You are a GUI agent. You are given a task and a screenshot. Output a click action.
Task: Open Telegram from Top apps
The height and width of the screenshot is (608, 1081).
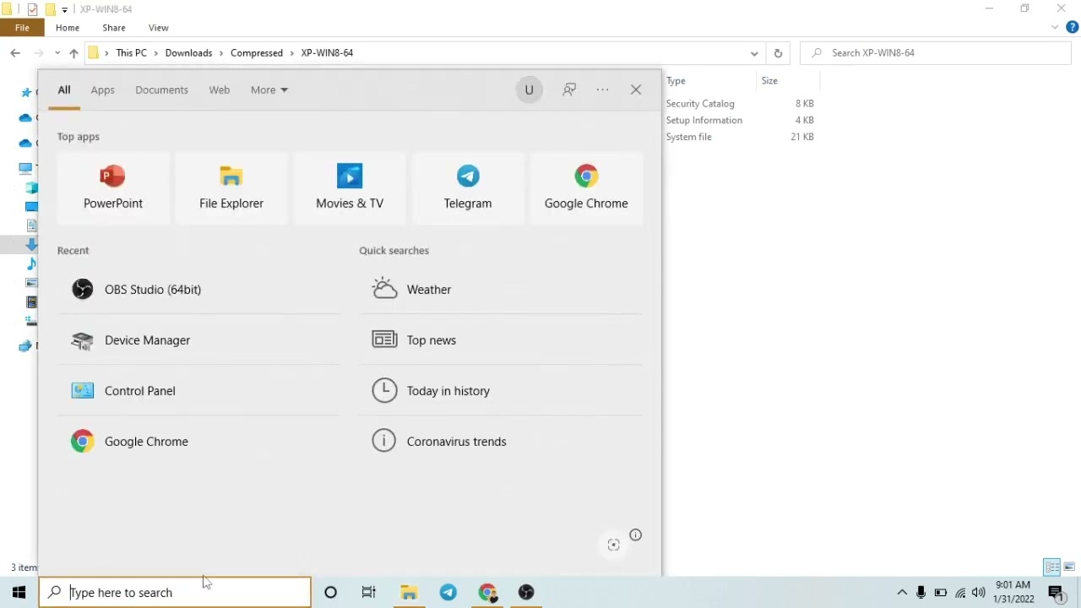click(468, 187)
